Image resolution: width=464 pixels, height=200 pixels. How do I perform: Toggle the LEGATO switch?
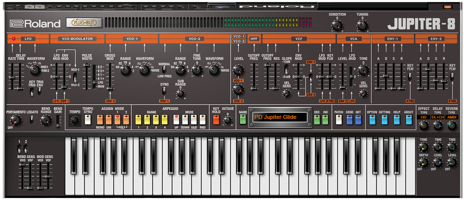tap(32, 119)
